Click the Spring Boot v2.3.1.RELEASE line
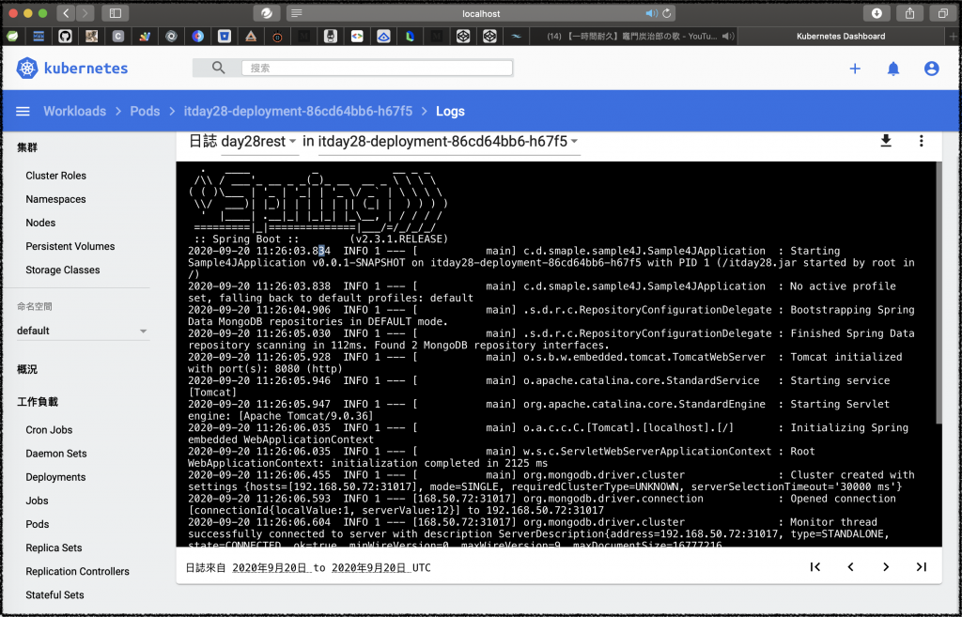The width and height of the screenshot is (962, 617). pyautogui.click(x=321, y=239)
